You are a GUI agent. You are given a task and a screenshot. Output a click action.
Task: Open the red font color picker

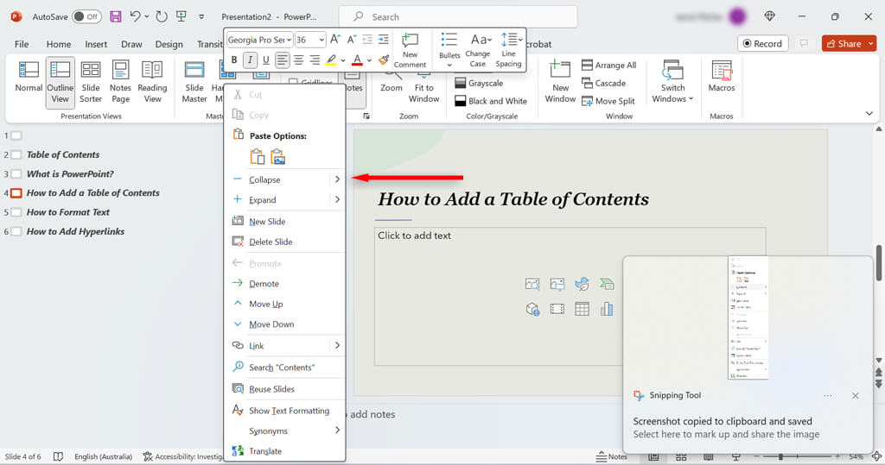tap(369, 60)
